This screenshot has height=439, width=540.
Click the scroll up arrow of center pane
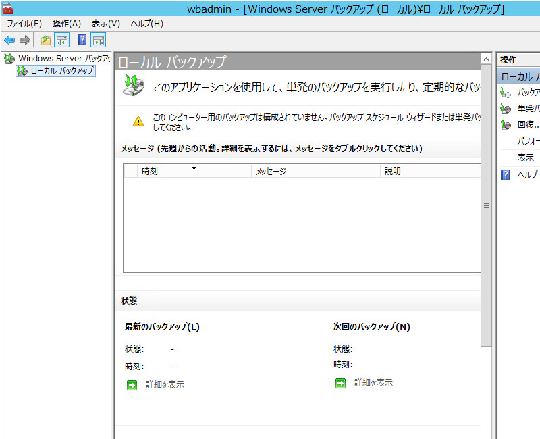click(x=486, y=59)
